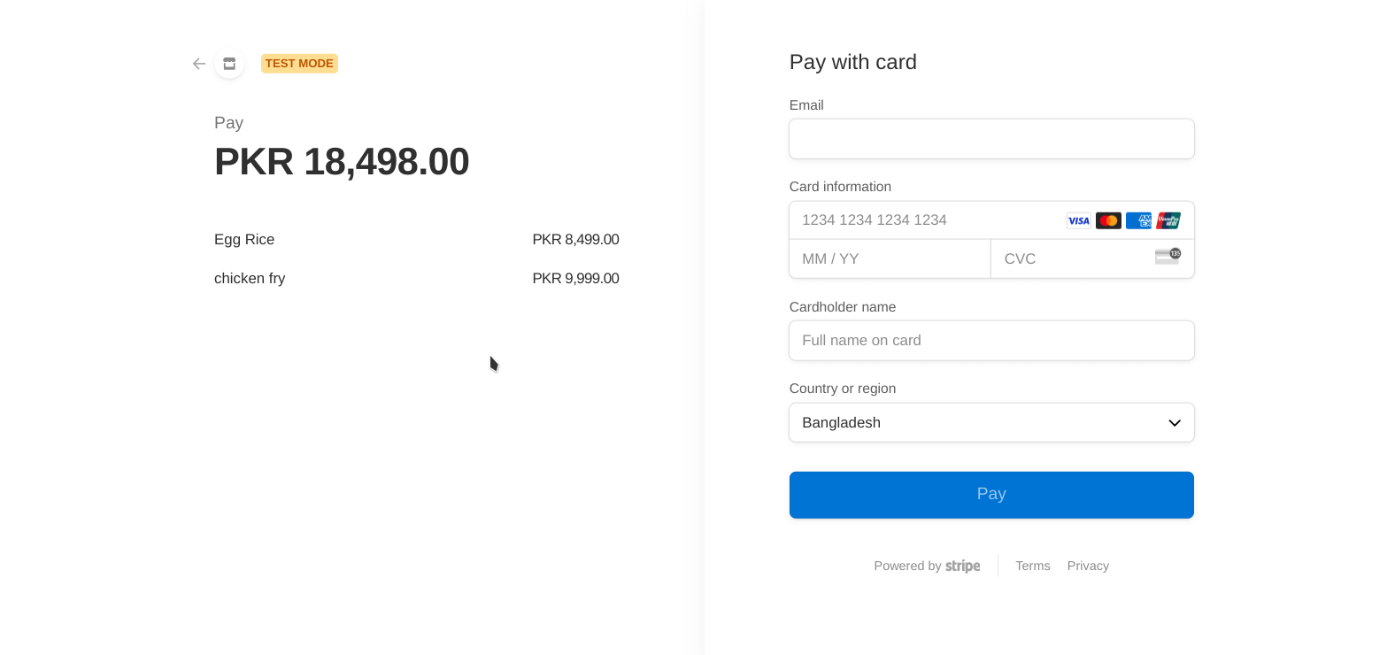Open the Privacy link
The height and width of the screenshot is (655, 1395).
1088,566
